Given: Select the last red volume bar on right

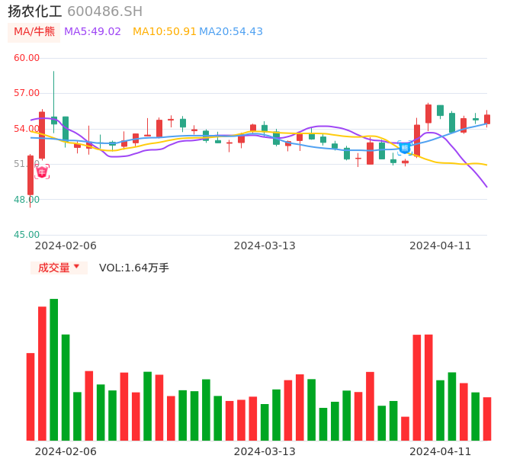Looking at the screenshot, I should pyautogui.click(x=487, y=419).
